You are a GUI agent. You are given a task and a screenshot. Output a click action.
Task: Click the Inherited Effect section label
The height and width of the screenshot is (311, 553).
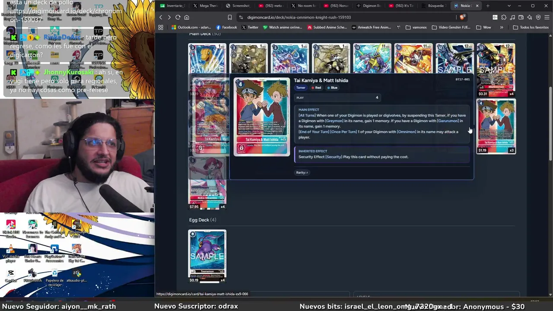313,151
